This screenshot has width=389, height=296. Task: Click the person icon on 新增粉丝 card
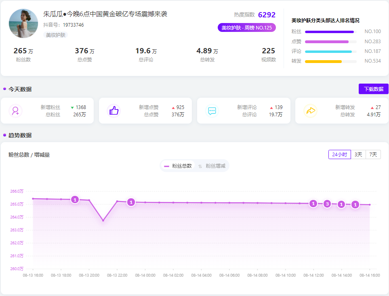tap(15, 110)
